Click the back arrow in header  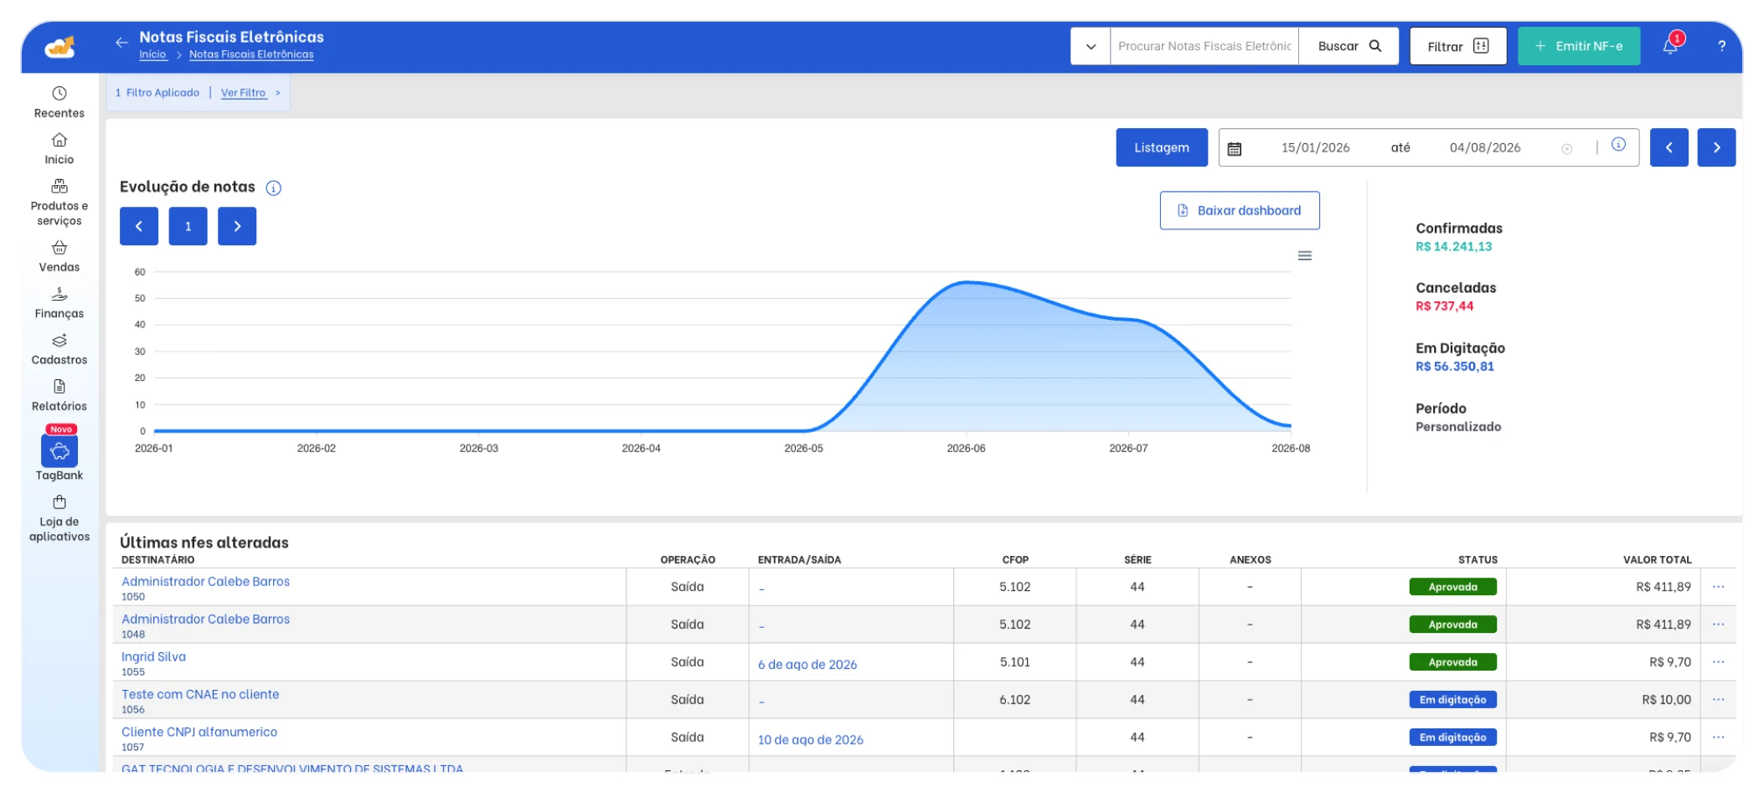click(121, 42)
